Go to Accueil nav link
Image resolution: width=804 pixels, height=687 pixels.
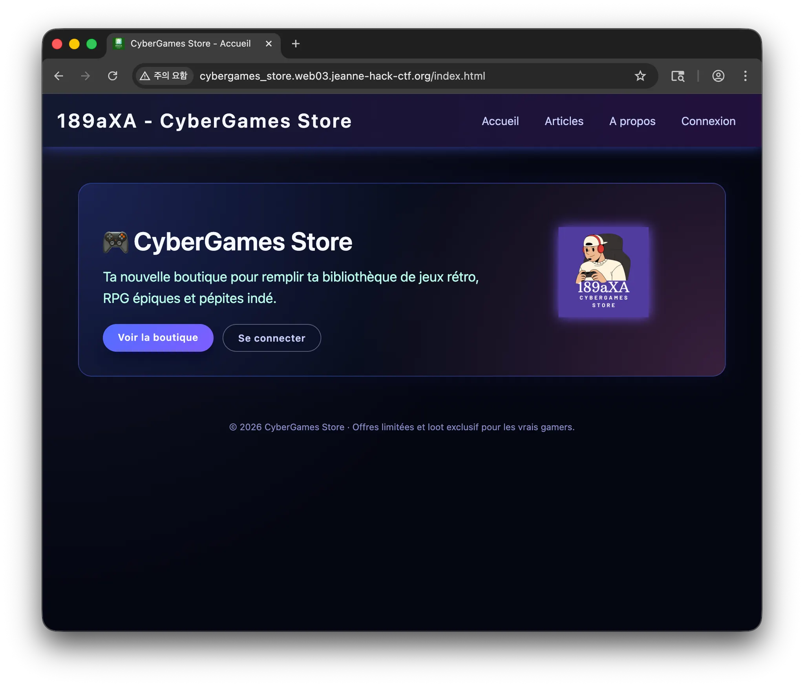(500, 121)
